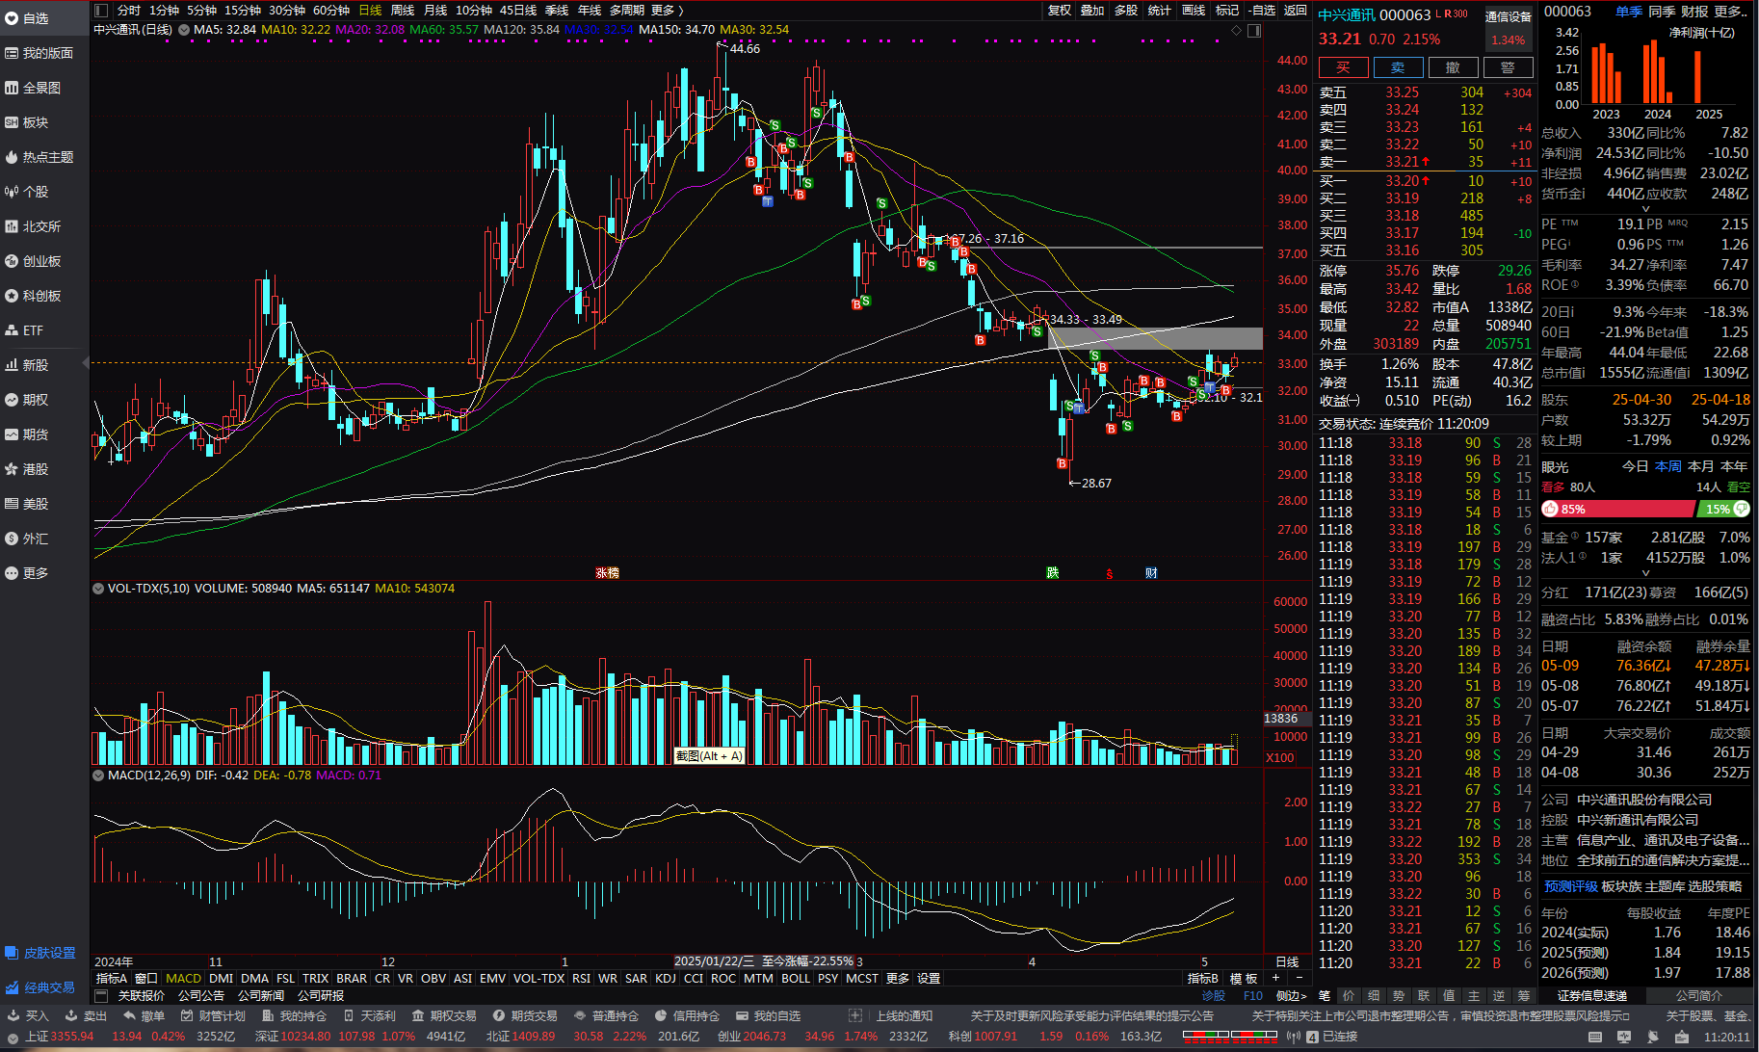Click the monitor icon in status bar
This screenshot has width=1759, height=1052.
click(1624, 1037)
